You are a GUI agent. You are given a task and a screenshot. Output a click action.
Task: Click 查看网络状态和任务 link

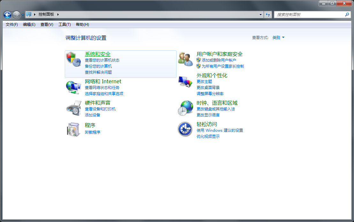(102, 87)
